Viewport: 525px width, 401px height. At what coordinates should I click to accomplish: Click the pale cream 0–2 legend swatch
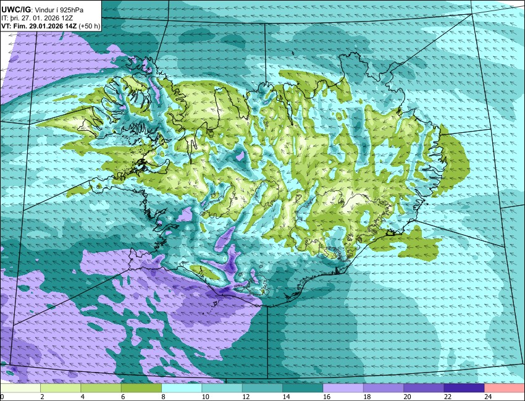20,388
